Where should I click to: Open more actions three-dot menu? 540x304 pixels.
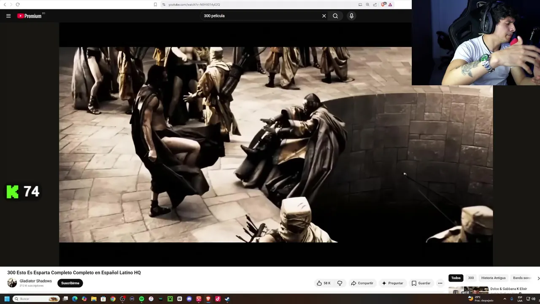pyautogui.click(x=440, y=283)
